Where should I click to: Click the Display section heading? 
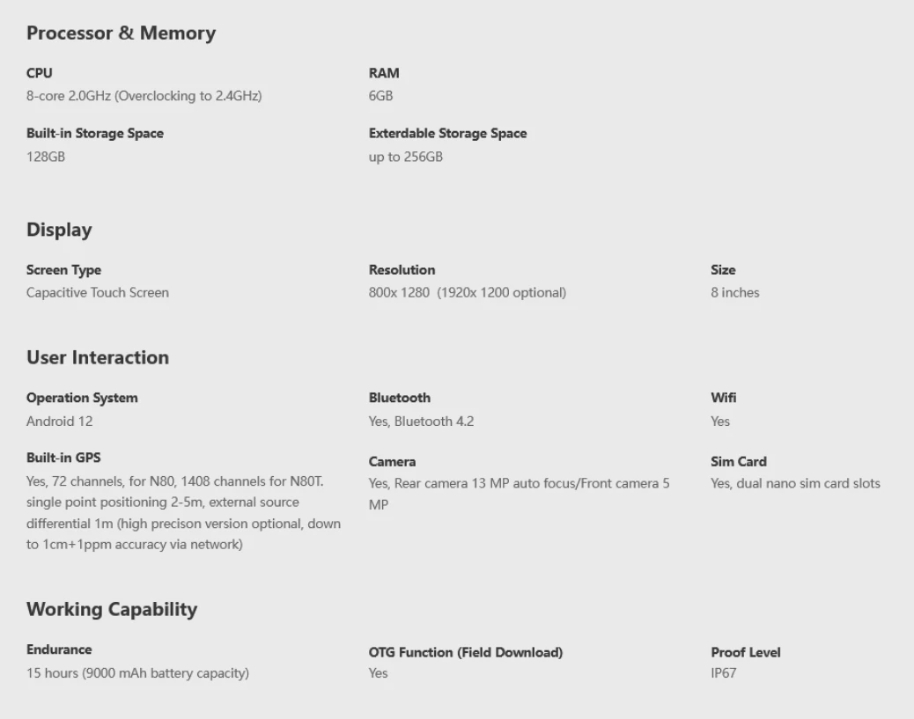(x=59, y=231)
